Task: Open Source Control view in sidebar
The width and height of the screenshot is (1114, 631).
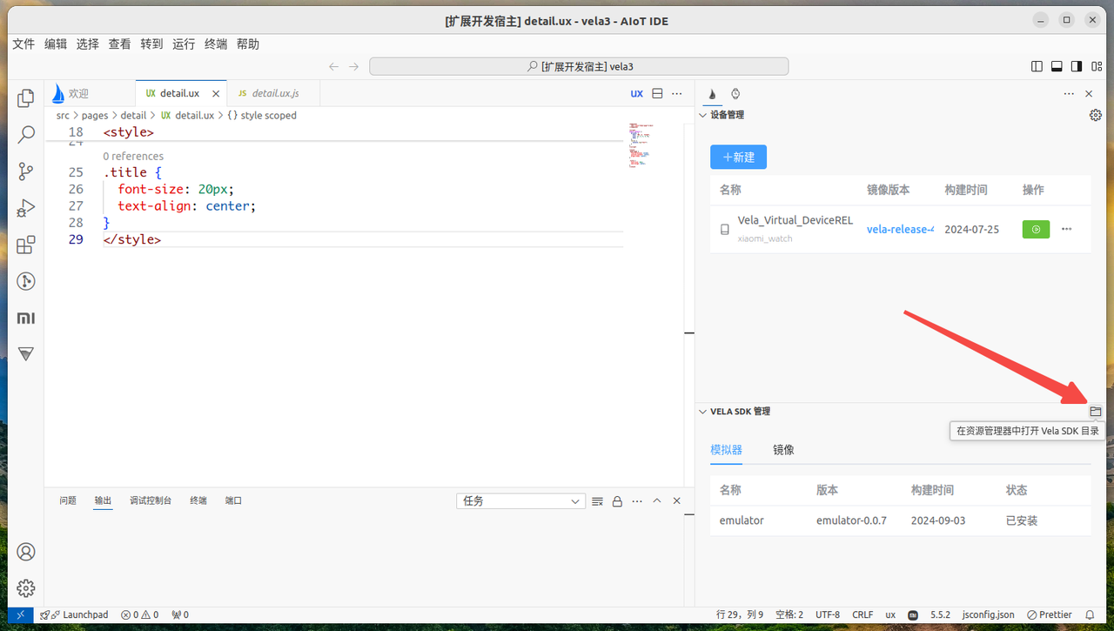Action: point(26,171)
